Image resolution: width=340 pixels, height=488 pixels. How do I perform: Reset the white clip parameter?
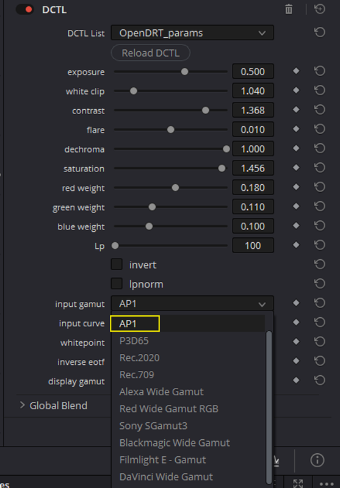click(x=320, y=90)
